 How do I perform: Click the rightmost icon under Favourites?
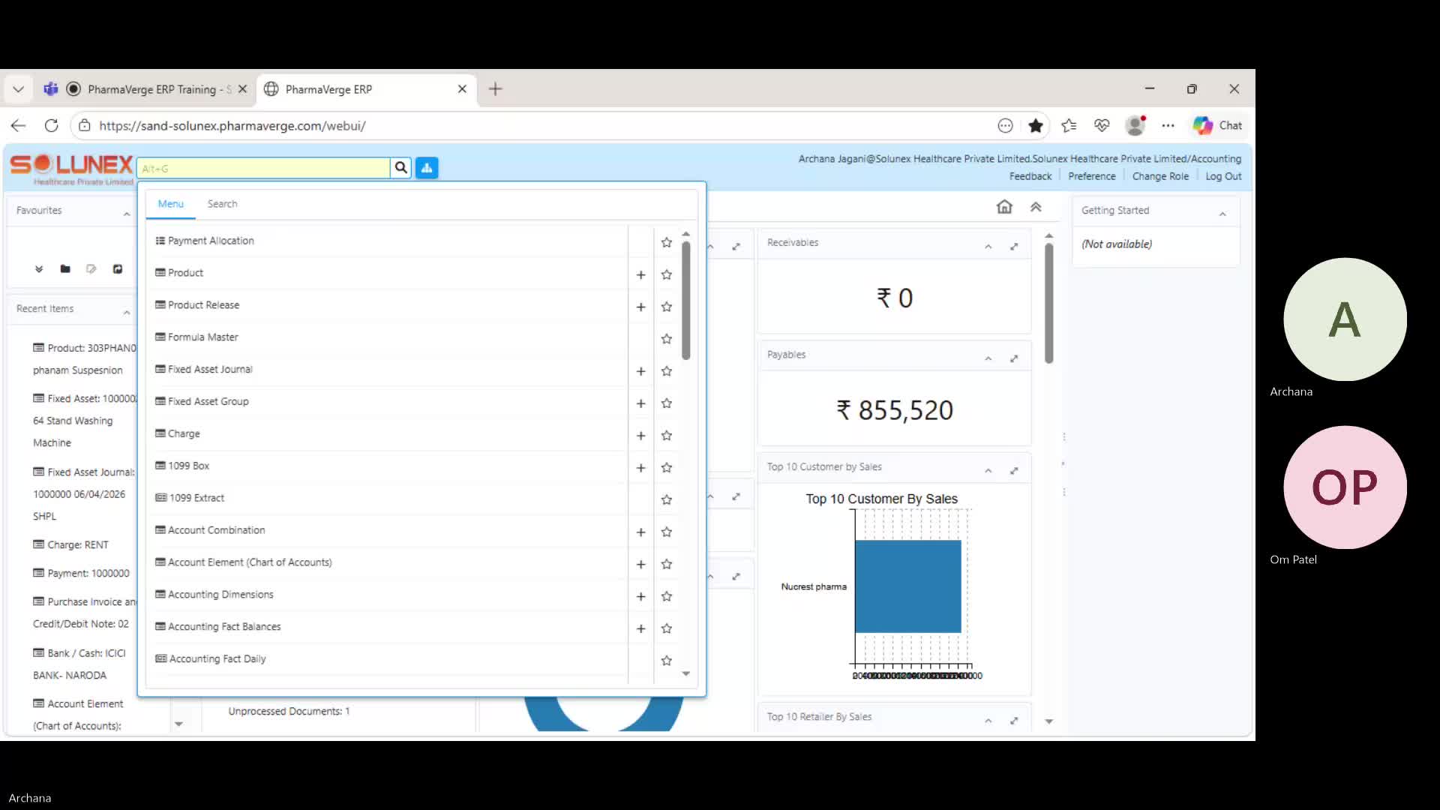(118, 269)
